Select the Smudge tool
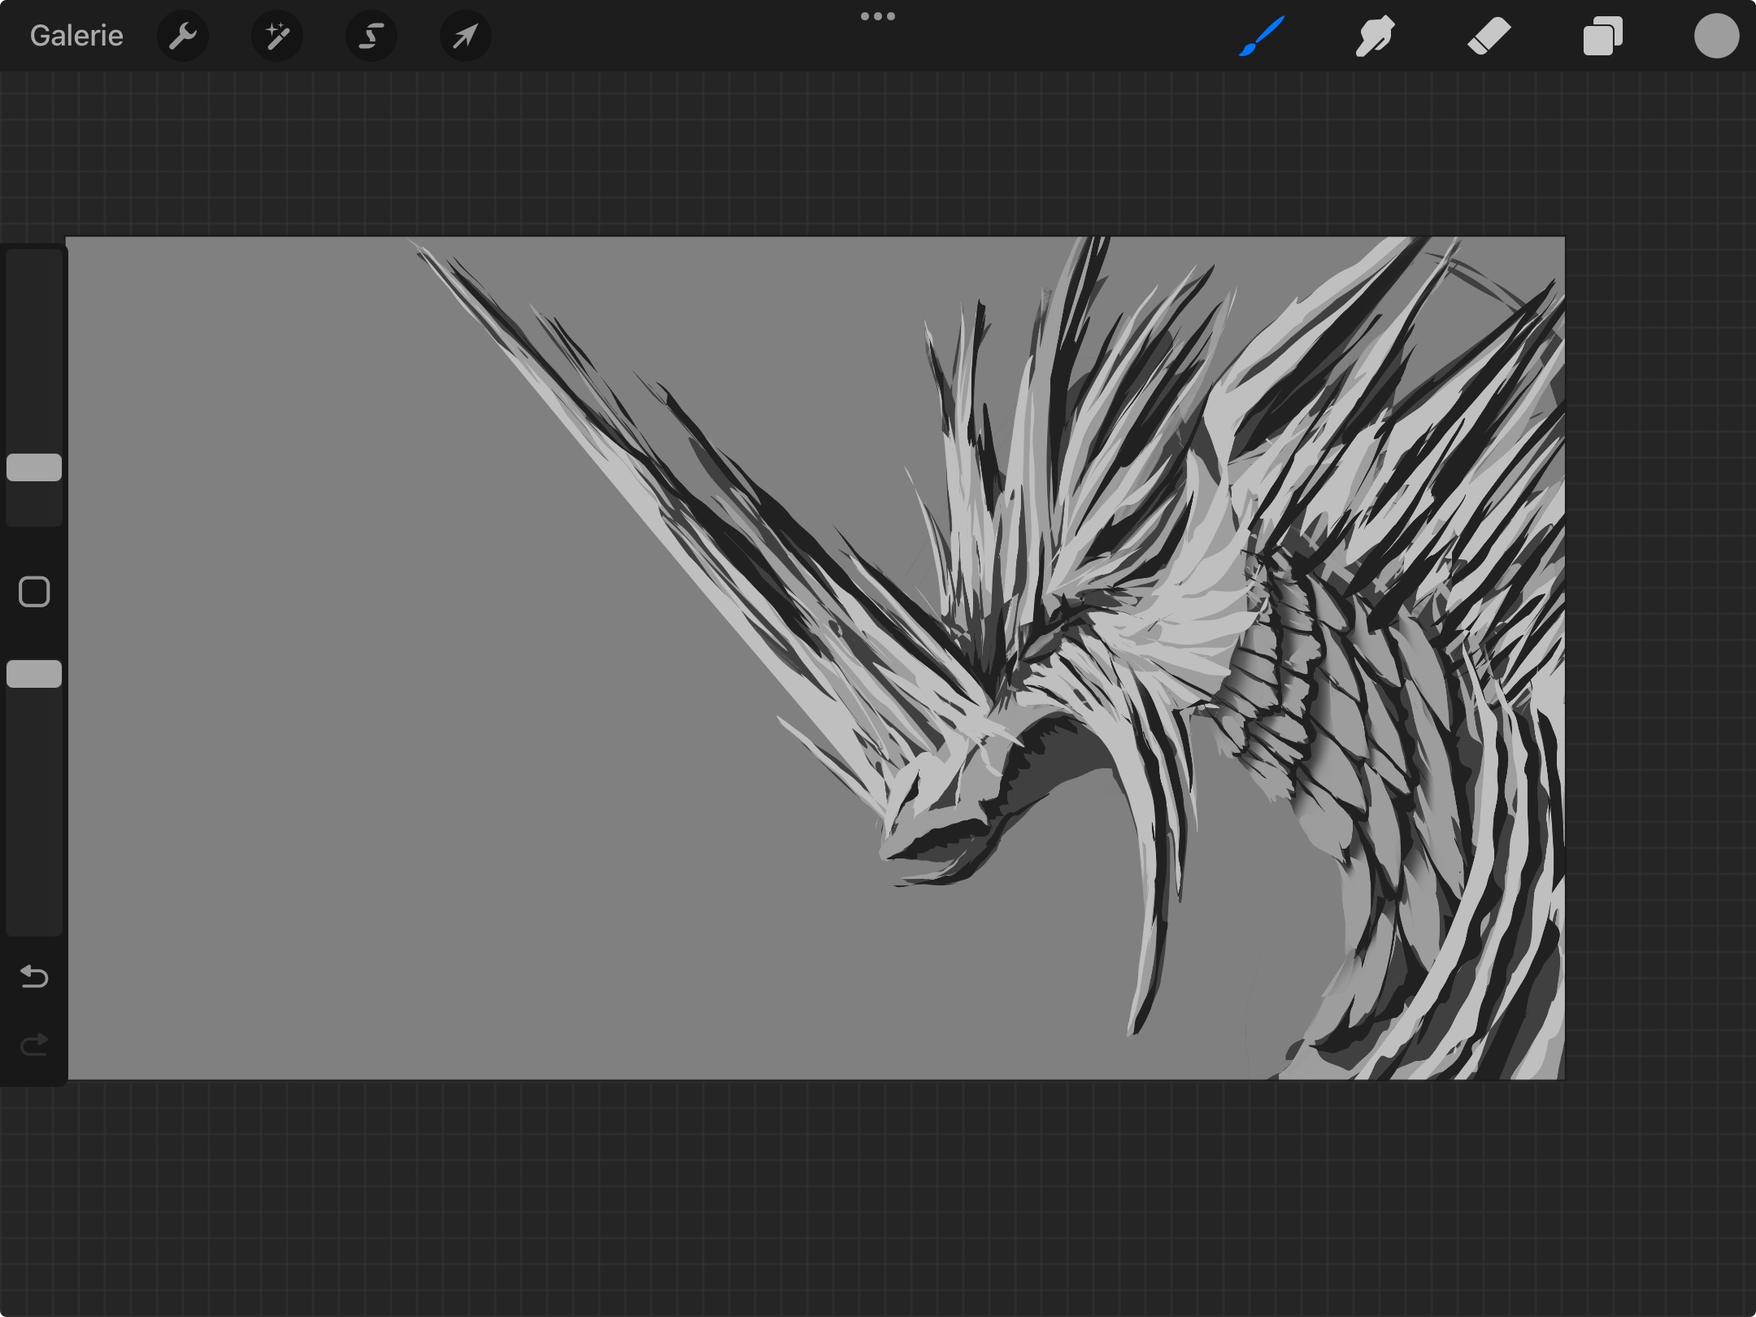The height and width of the screenshot is (1317, 1756). tap(1375, 36)
